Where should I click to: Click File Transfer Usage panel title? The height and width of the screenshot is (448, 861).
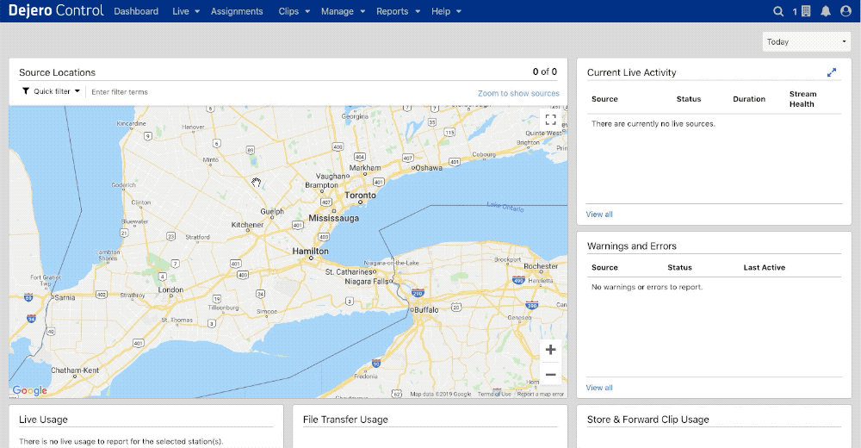345,420
